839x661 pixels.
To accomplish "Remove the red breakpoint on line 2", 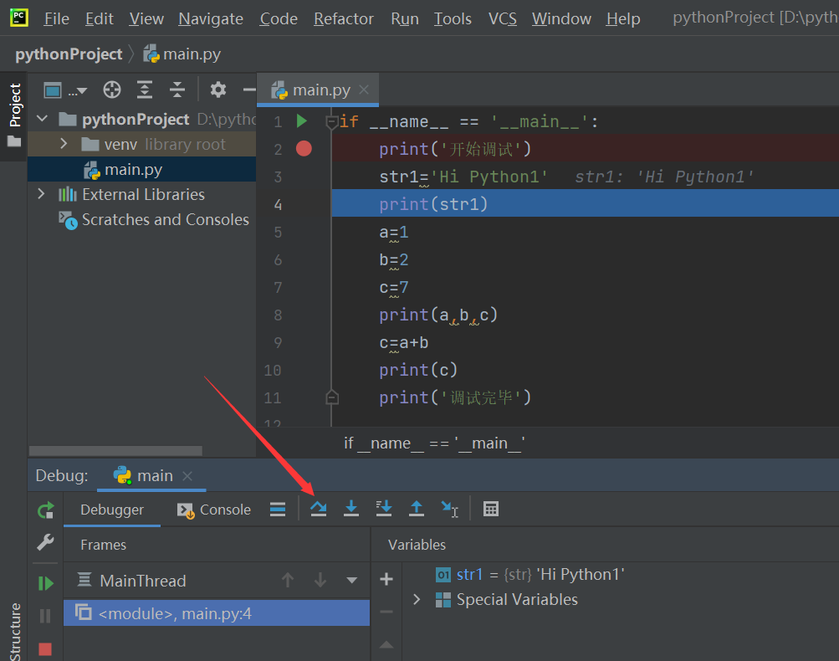I will [x=304, y=148].
